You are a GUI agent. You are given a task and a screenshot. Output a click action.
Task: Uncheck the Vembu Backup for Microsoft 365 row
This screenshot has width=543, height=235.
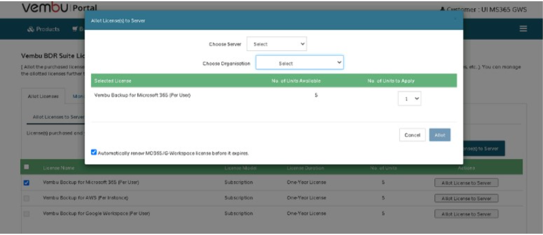26,183
